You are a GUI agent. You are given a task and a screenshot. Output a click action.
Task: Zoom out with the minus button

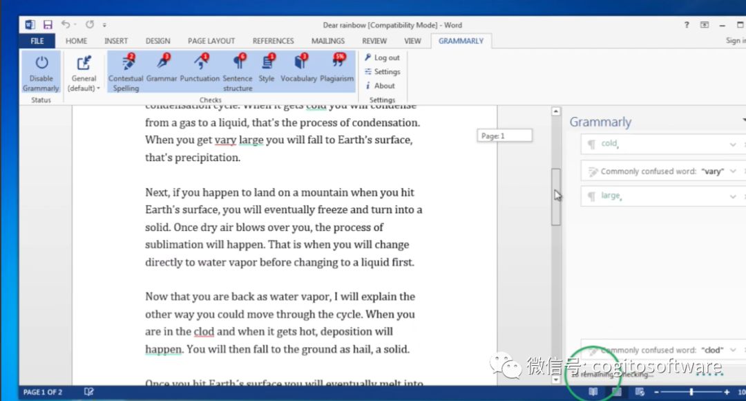[x=657, y=392]
